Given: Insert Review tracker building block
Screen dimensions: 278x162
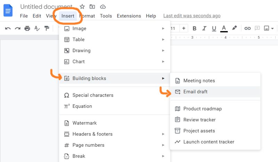Looking at the screenshot, I should (215, 120).
